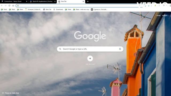
Task: Open Notepad | Online N... bookmark
Action: pyautogui.click(x=33, y=10)
